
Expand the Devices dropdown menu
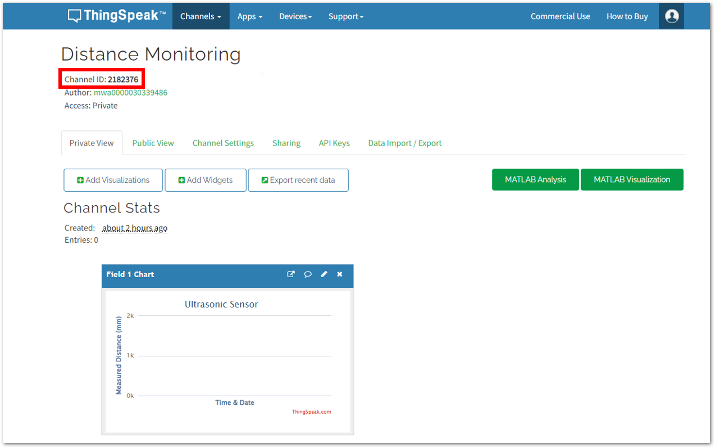pyautogui.click(x=295, y=16)
